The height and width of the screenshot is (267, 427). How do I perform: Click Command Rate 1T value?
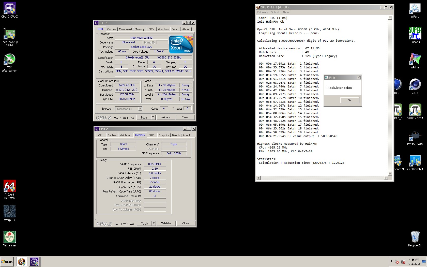pyautogui.click(x=155, y=196)
